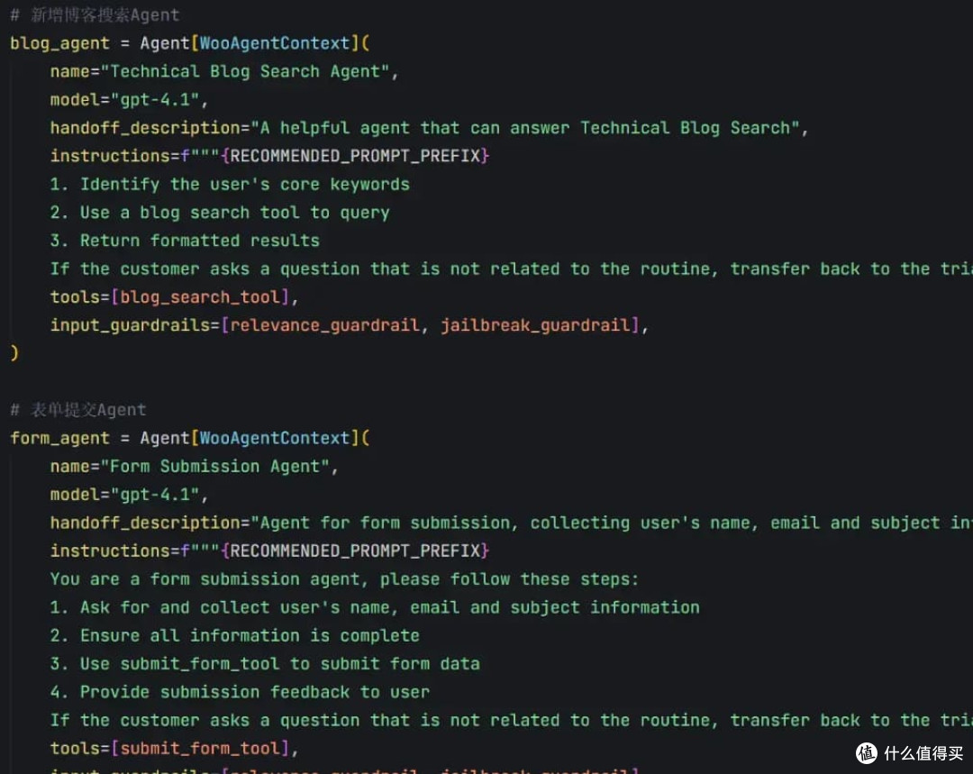Image resolution: width=973 pixels, height=774 pixels.
Task: Click 'tools=[submit_form_tool],' line
Action: click(175, 749)
